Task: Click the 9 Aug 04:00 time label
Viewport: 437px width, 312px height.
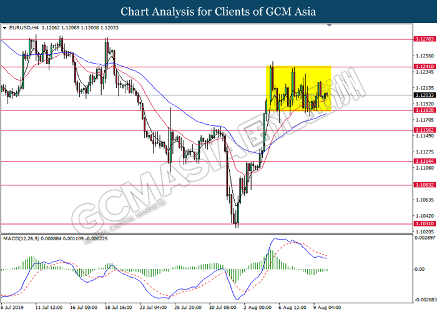Action: pos(327,308)
